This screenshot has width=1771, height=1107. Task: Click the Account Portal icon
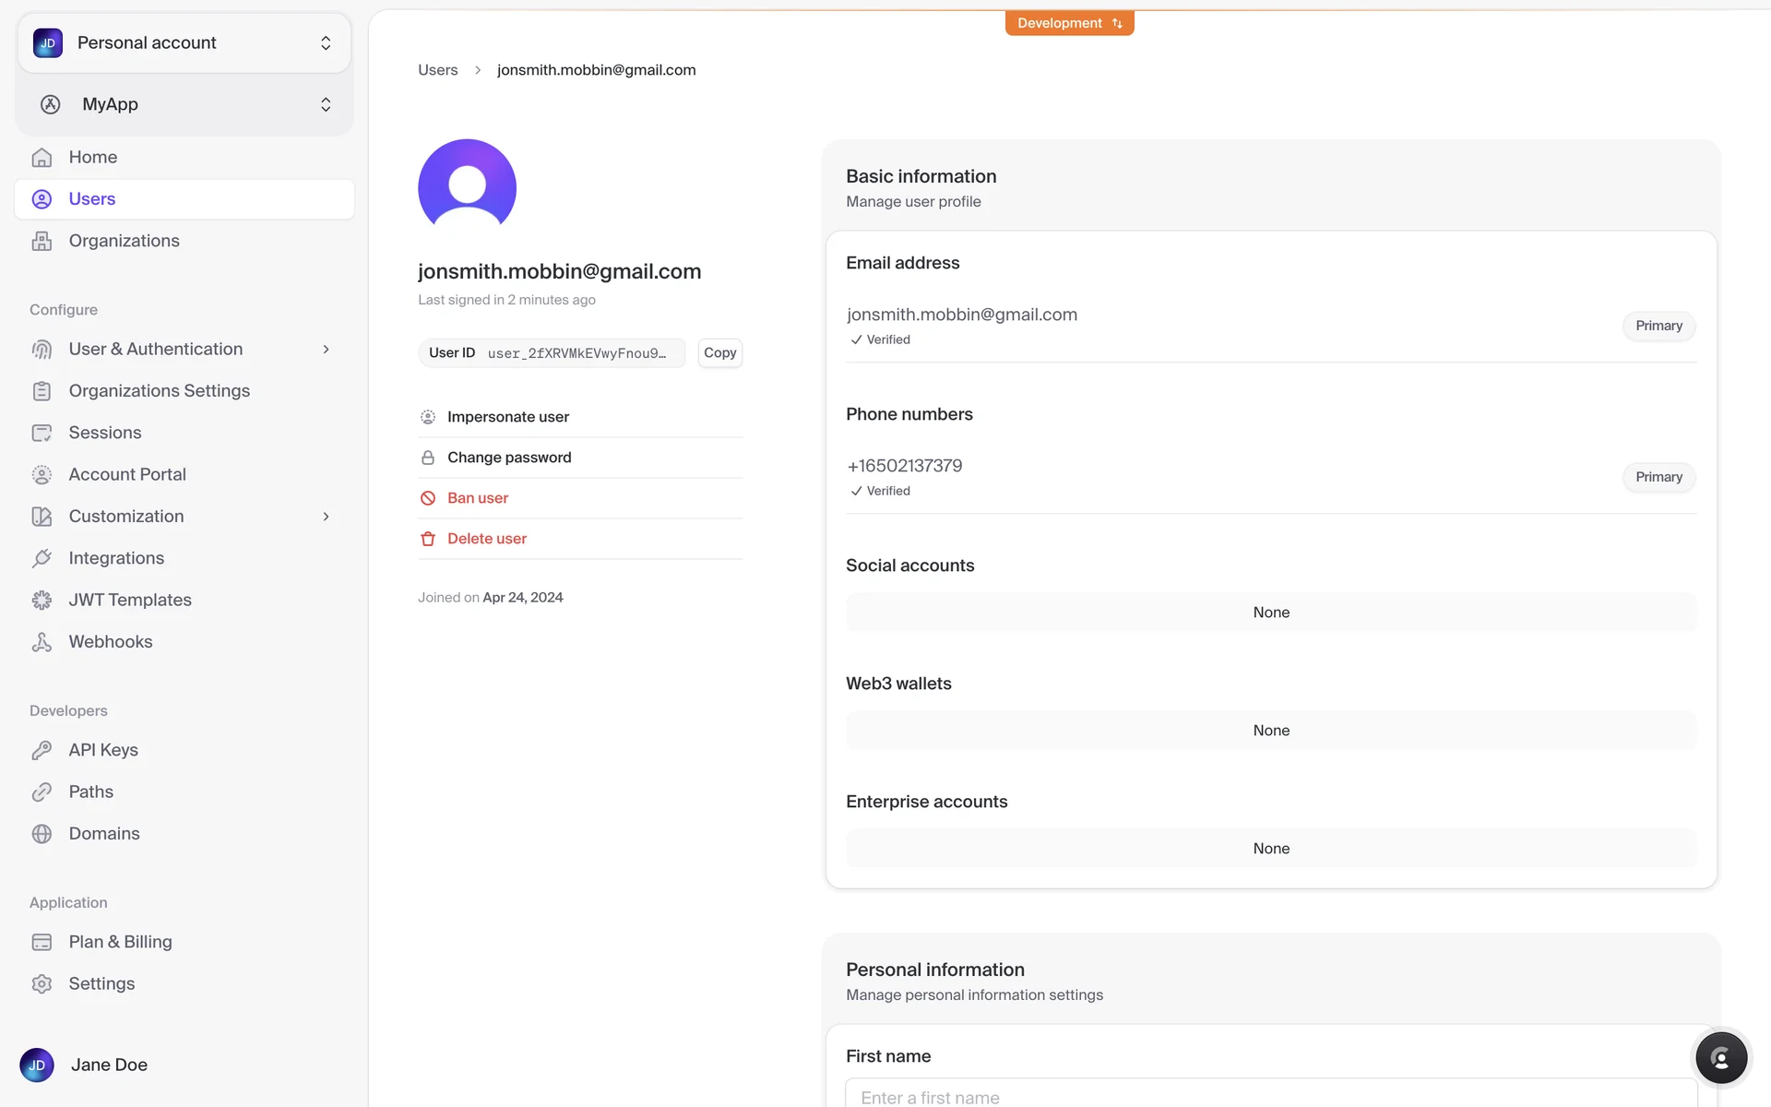tap(42, 475)
